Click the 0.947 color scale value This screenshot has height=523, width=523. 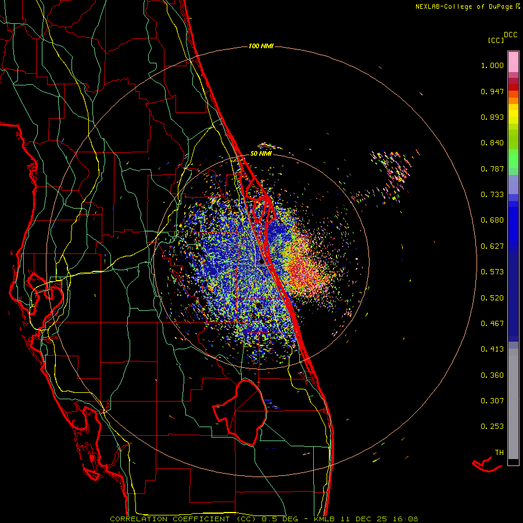492,91
